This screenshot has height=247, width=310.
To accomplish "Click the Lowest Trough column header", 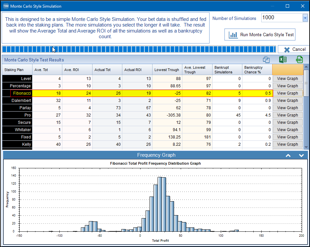I will pos(167,70).
